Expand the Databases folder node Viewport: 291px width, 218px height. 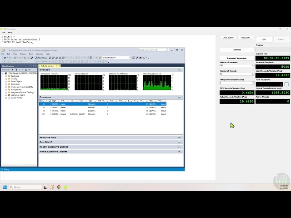pos(6,76)
